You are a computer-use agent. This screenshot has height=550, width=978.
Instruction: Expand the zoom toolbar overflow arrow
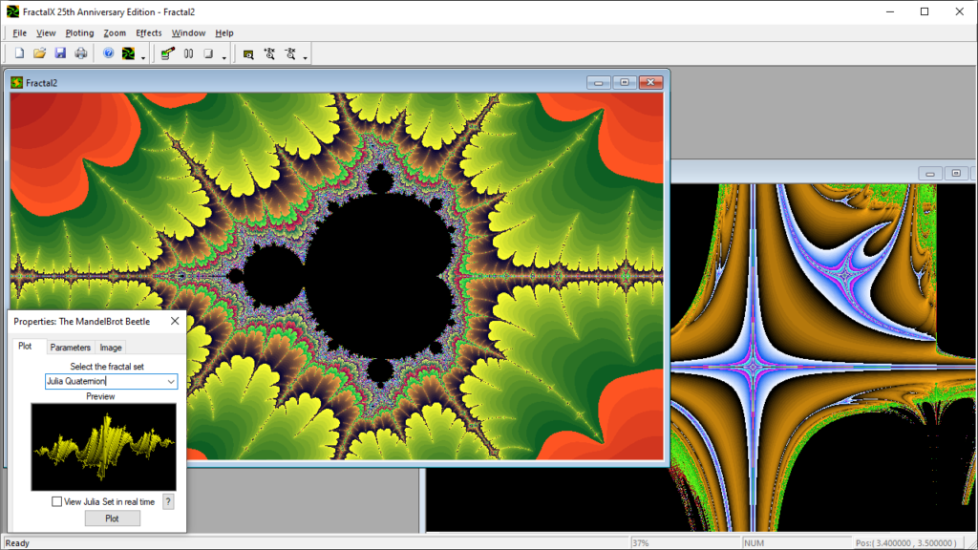click(x=305, y=58)
